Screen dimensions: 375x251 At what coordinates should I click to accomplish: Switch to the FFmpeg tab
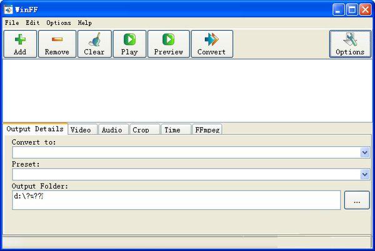207,130
